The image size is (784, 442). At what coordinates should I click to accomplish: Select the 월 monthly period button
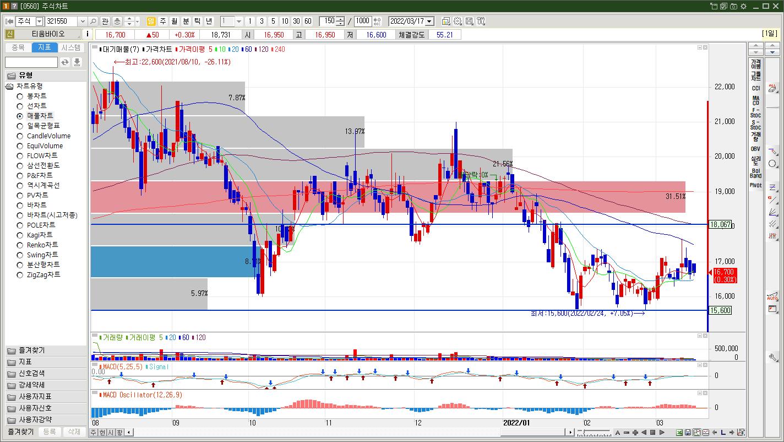click(175, 21)
